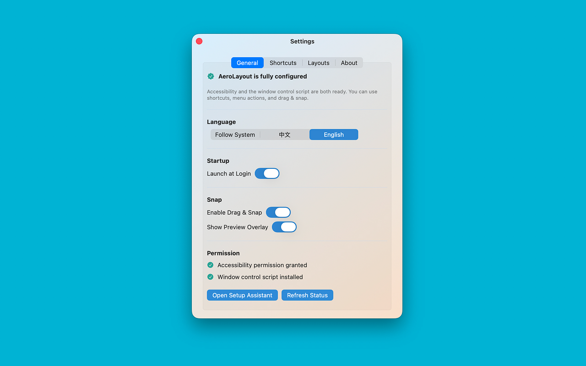Click the AeroLayout is fully configured heading

262,76
